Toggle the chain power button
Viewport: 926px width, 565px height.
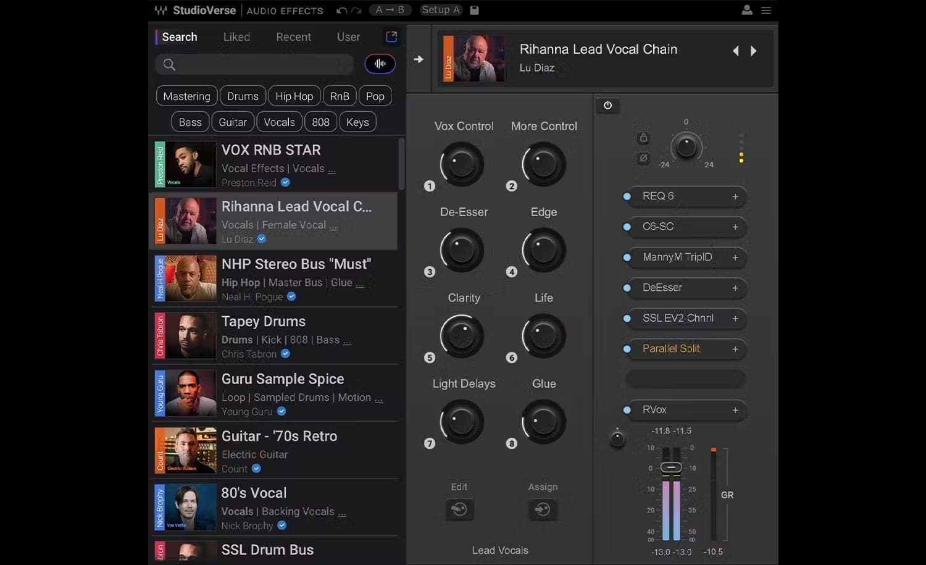pos(607,105)
